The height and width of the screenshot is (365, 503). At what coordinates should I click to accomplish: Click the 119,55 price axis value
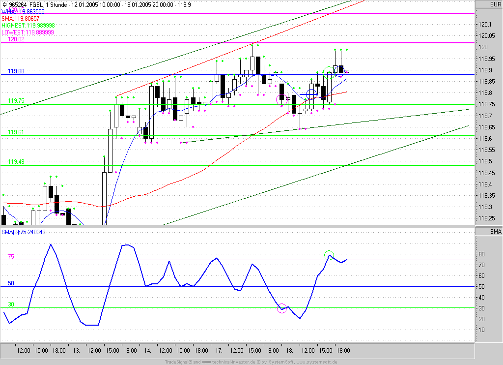[487, 150]
